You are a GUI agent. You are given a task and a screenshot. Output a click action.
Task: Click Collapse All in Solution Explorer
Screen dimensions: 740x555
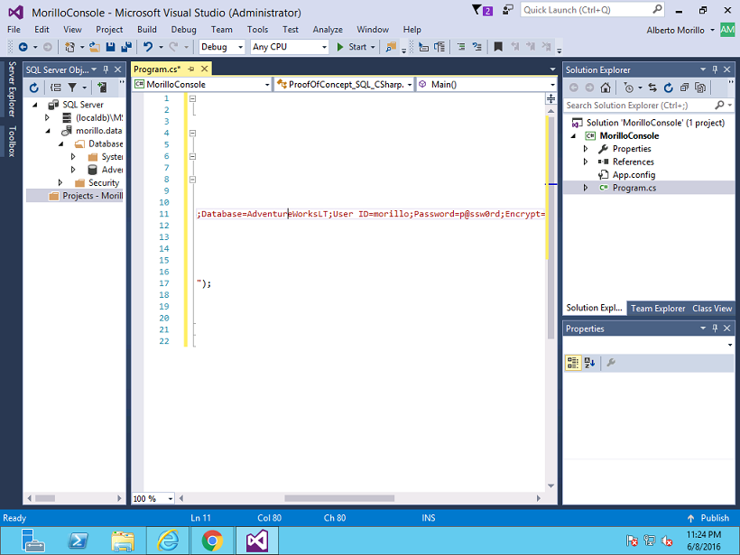click(684, 88)
